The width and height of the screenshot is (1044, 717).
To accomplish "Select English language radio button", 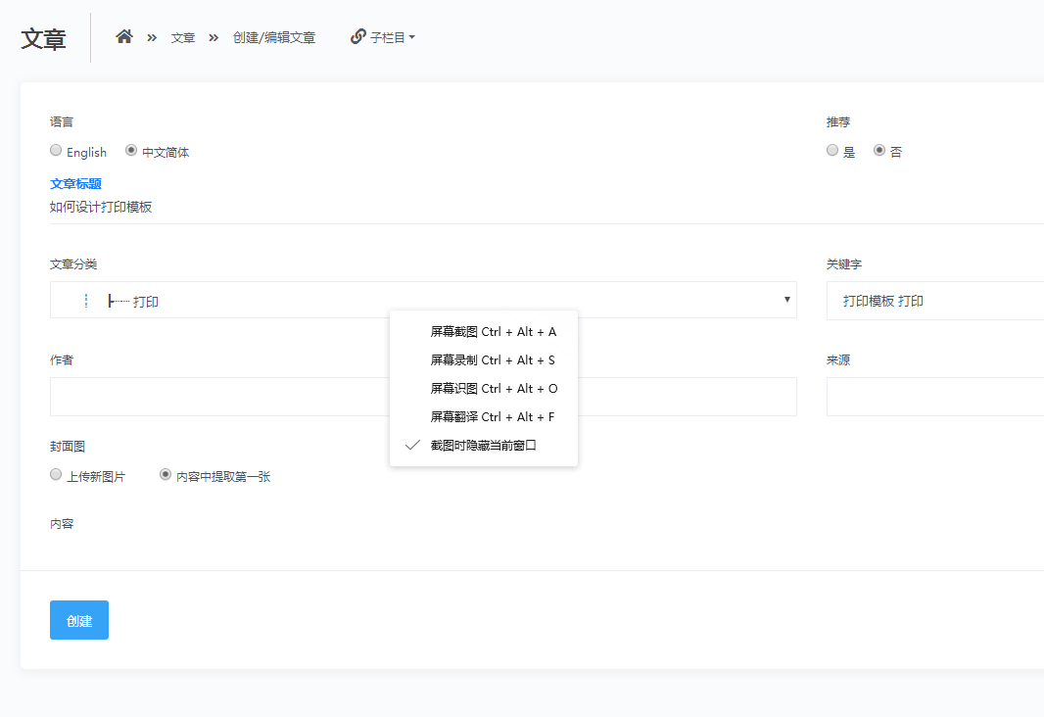I will click(x=56, y=151).
